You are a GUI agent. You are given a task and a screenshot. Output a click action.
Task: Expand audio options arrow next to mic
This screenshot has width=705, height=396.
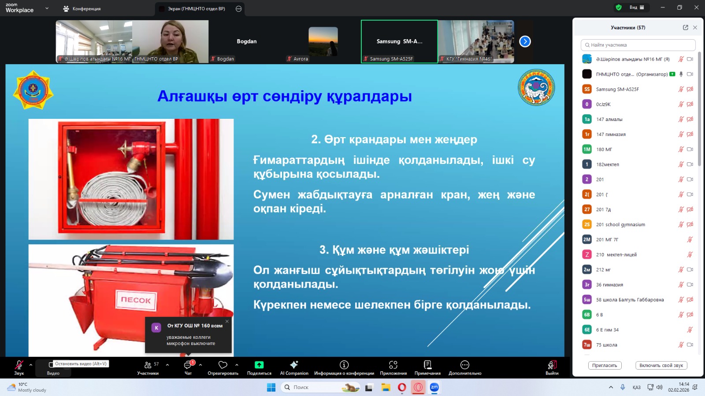point(31,365)
